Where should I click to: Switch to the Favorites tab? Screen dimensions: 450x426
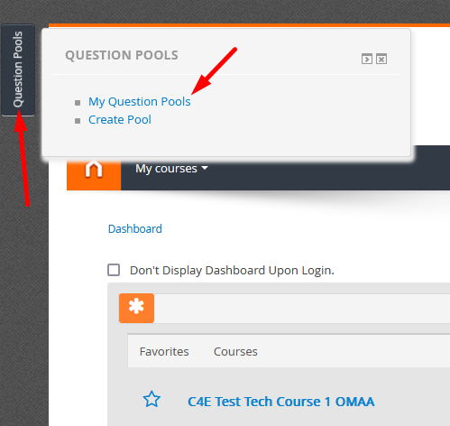[x=164, y=351]
